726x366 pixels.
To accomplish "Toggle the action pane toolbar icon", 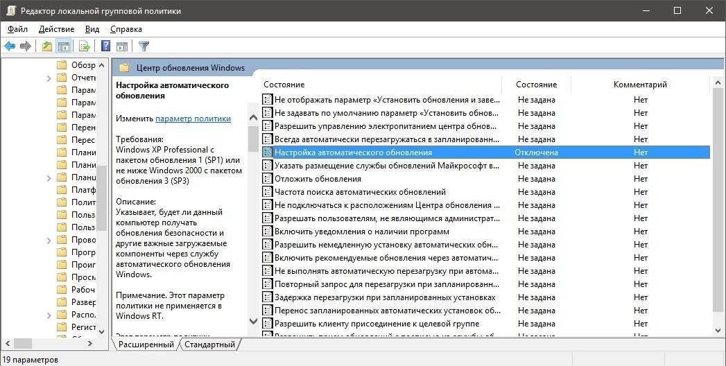I will [122, 46].
